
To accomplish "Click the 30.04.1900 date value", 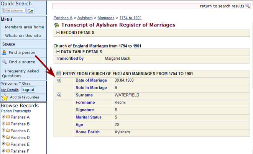I will [124, 80].
